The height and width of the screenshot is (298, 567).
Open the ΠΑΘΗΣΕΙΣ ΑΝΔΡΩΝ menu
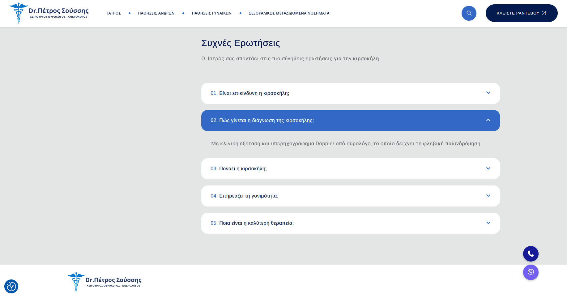pos(156,13)
